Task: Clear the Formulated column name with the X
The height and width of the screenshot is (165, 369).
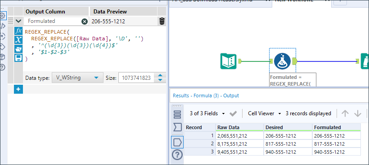Action: tap(85, 22)
